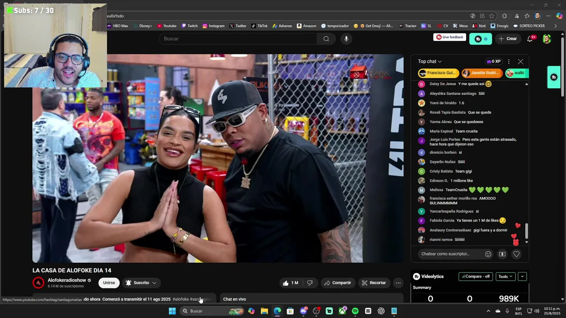The height and width of the screenshot is (318, 566).
Task: Expand the Top chat mode dropdown
Action: point(430,61)
